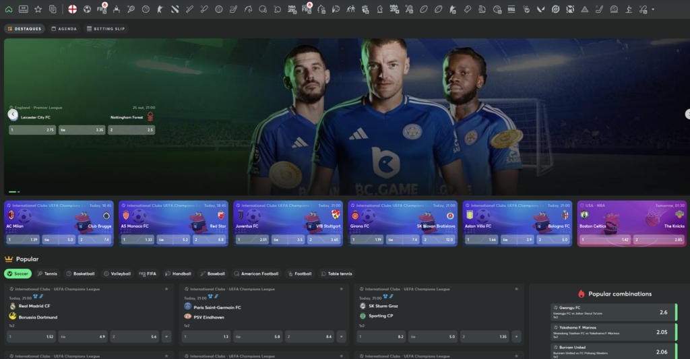This screenshot has width=690, height=359.
Task: Select the horse racing icon
Action: click(248, 9)
